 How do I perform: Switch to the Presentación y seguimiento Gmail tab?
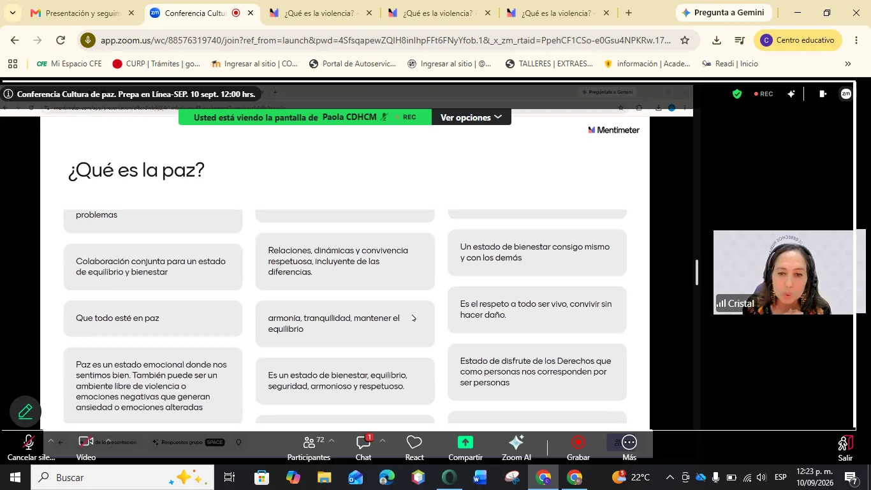coord(83,13)
